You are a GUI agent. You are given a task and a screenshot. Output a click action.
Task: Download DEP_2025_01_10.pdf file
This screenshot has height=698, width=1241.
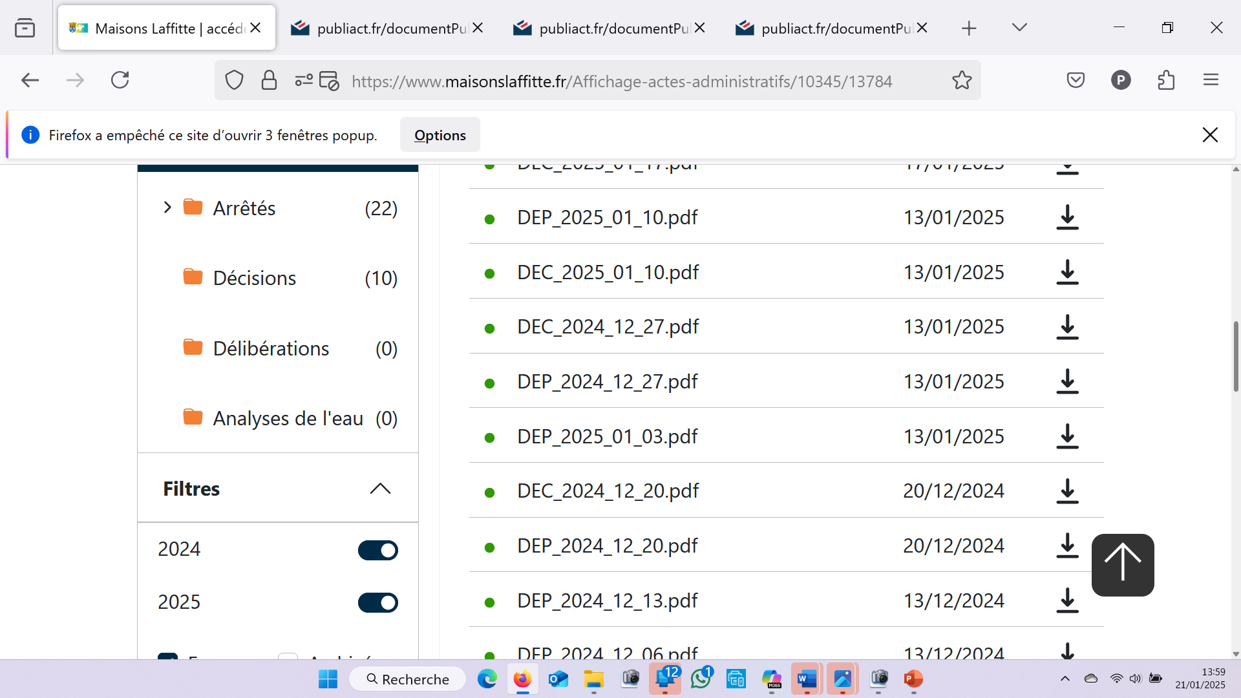1067,218
